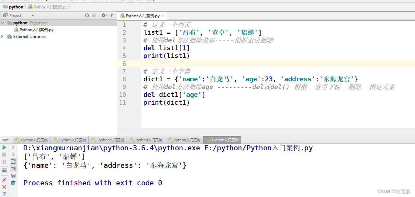Switch to the Python入门案例.py editor tab
This screenshot has width=415, height=197.
(x=142, y=15)
